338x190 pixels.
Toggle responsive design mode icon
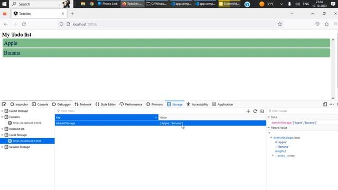(x=325, y=104)
